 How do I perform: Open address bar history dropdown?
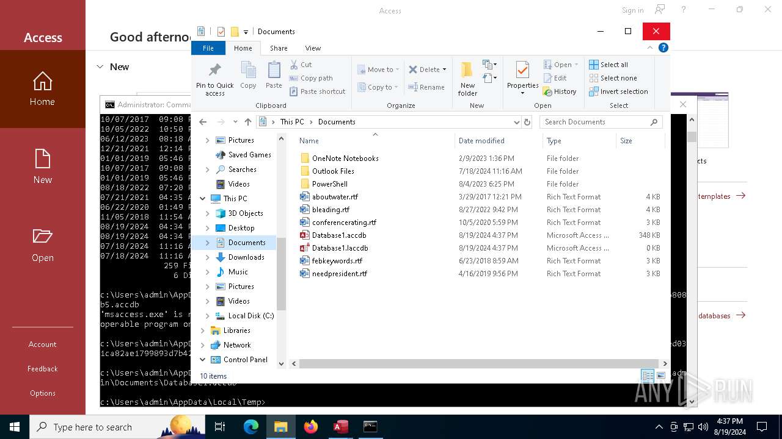pos(516,122)
